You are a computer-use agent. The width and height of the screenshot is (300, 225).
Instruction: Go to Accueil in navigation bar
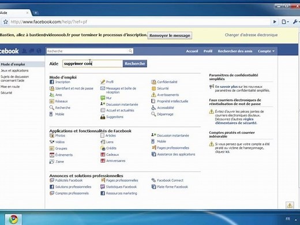tap(192, 51)
